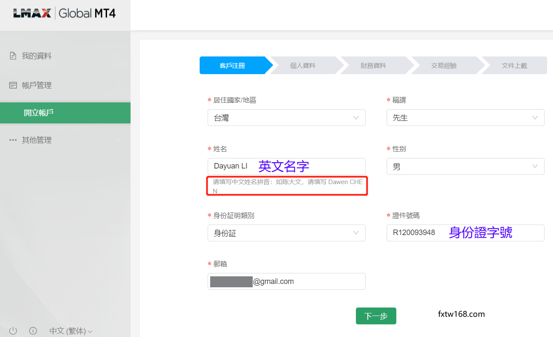
Task: Click the power logout icon
Action: point(13,331)
